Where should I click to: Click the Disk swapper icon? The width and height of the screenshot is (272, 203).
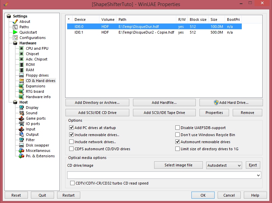click(21, 145)
